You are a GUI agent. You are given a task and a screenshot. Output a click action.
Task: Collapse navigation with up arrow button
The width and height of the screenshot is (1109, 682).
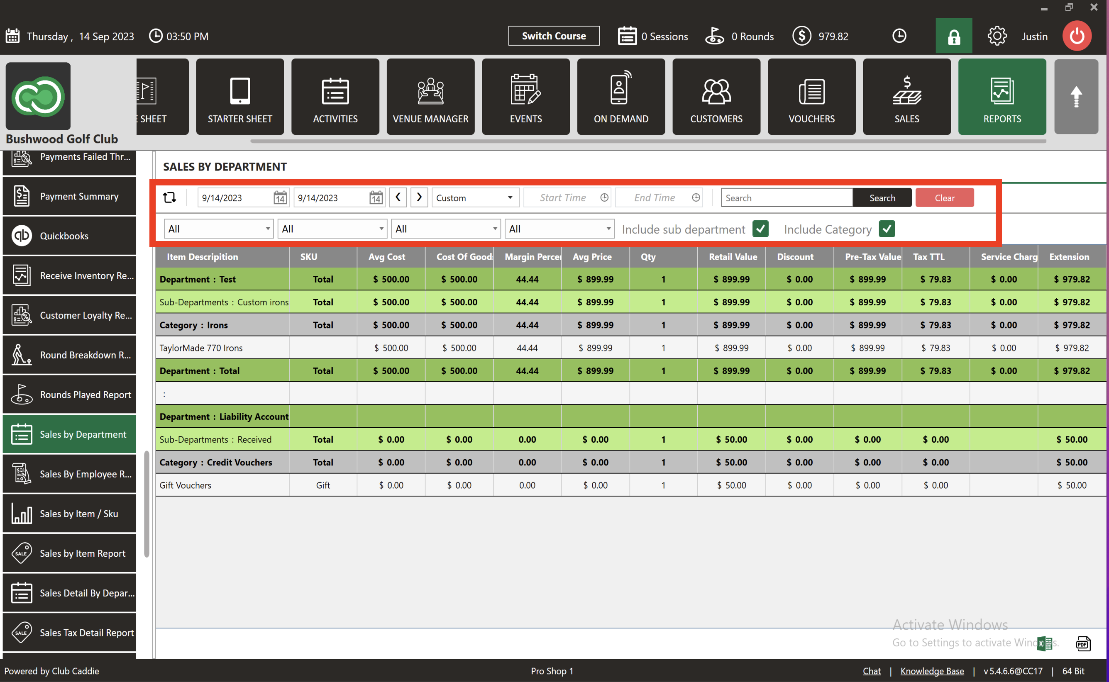pyautogui.click(x=1076, y=97)
